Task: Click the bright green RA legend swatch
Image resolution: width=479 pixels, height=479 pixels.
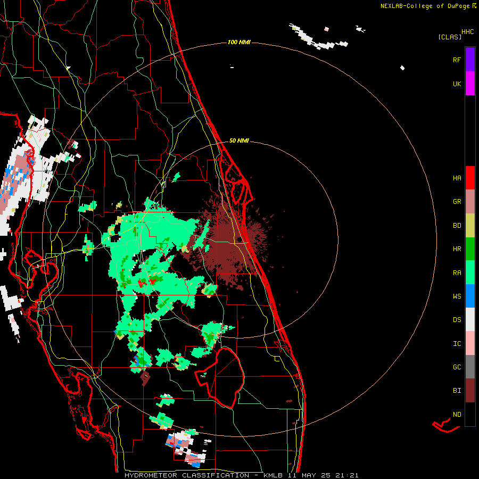Action: pos(470,272)
